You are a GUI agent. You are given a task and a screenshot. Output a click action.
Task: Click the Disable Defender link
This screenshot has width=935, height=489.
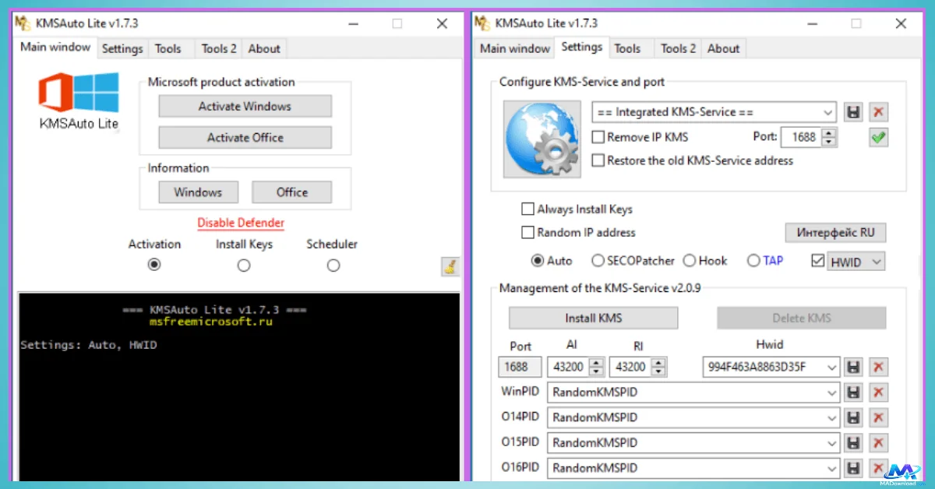click(241, 223)
